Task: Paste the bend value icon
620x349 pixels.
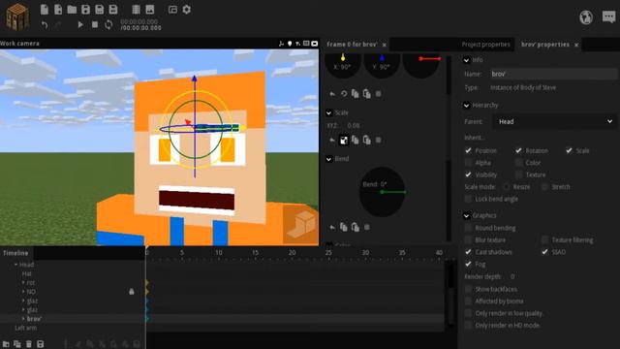Action: point(356,227)
